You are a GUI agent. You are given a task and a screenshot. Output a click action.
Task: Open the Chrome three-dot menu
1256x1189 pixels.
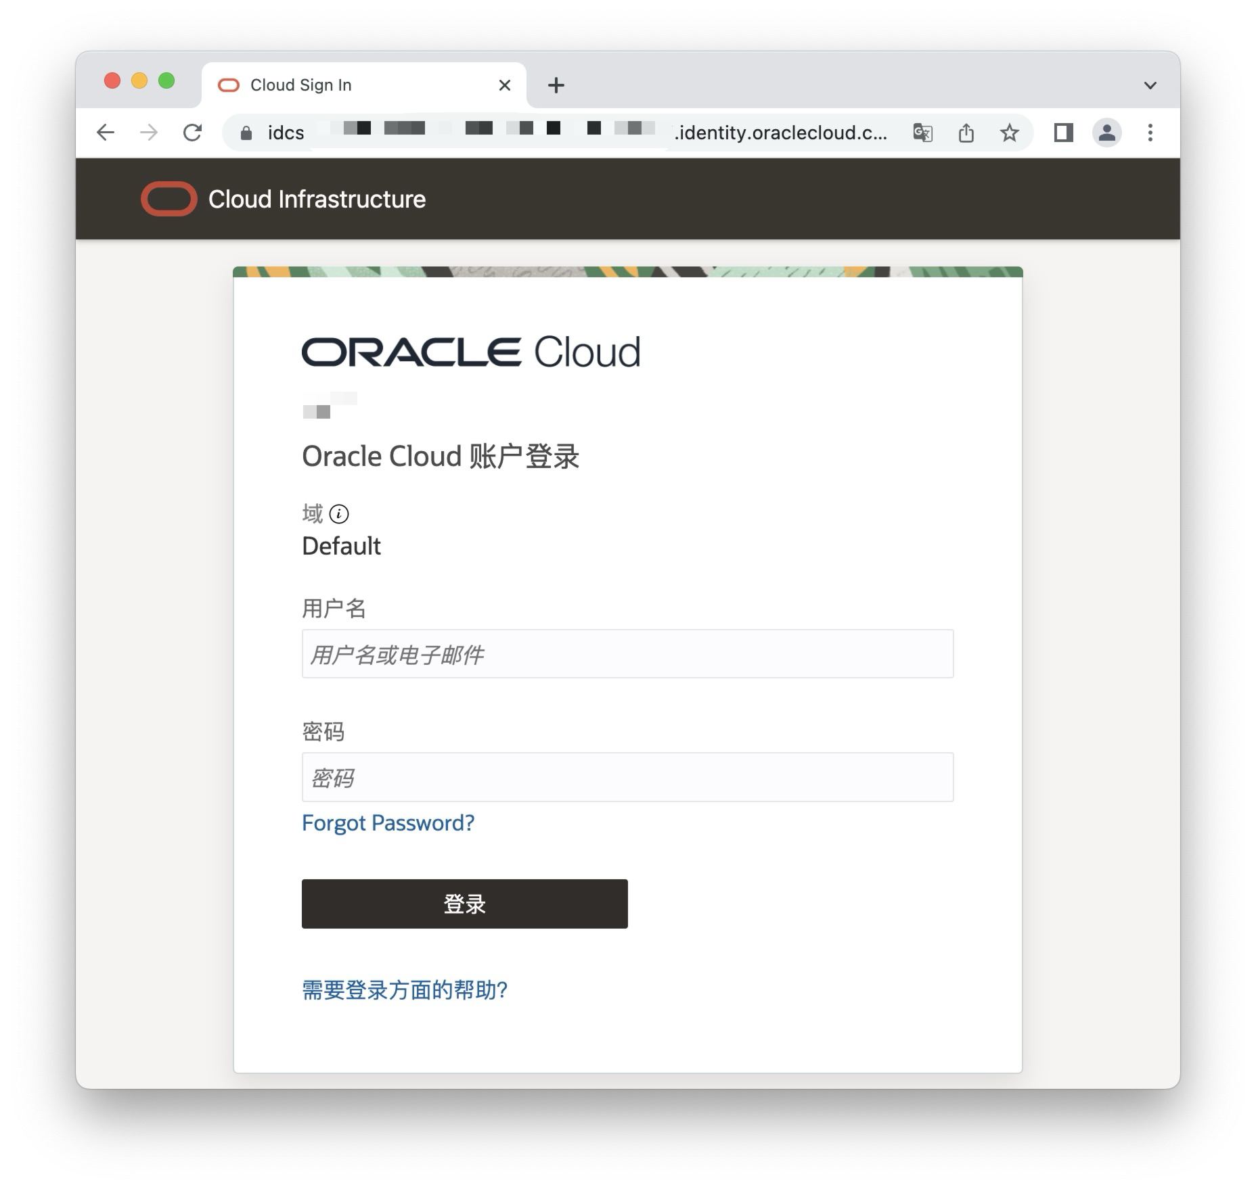click(x=1150, y=133)
